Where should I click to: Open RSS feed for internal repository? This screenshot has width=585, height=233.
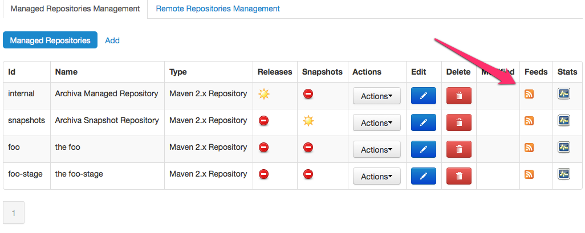tap(529, 94)
